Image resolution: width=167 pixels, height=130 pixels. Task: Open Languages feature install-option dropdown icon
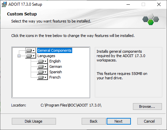point(30,56)
